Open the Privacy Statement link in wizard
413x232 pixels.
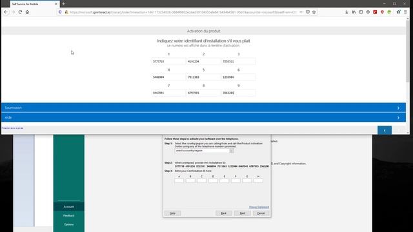259,208
